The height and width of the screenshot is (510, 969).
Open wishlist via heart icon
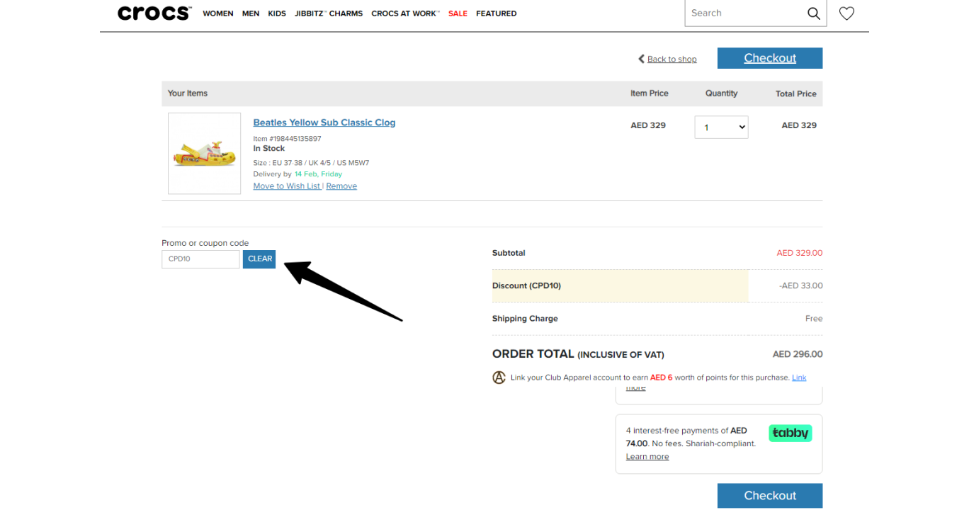coord(846,13)
